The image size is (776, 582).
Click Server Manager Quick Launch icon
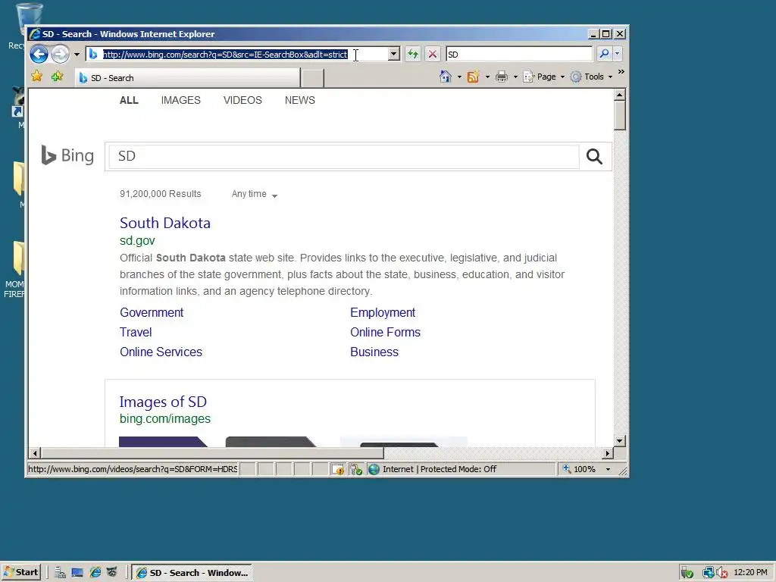pos(60,573)
